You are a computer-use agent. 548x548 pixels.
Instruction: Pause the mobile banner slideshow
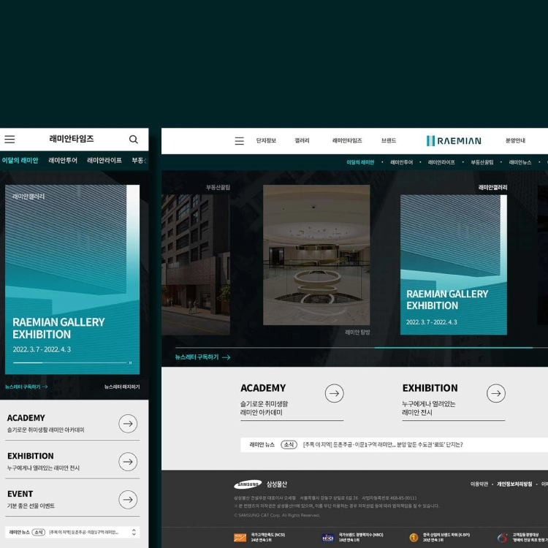click(x=130, y=362)
